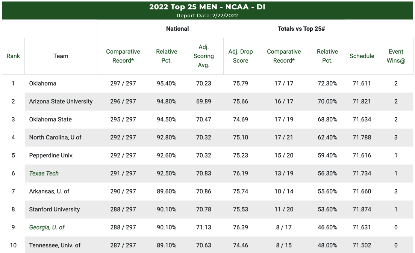Select the Oklahoma State team row

pos(50,119)
